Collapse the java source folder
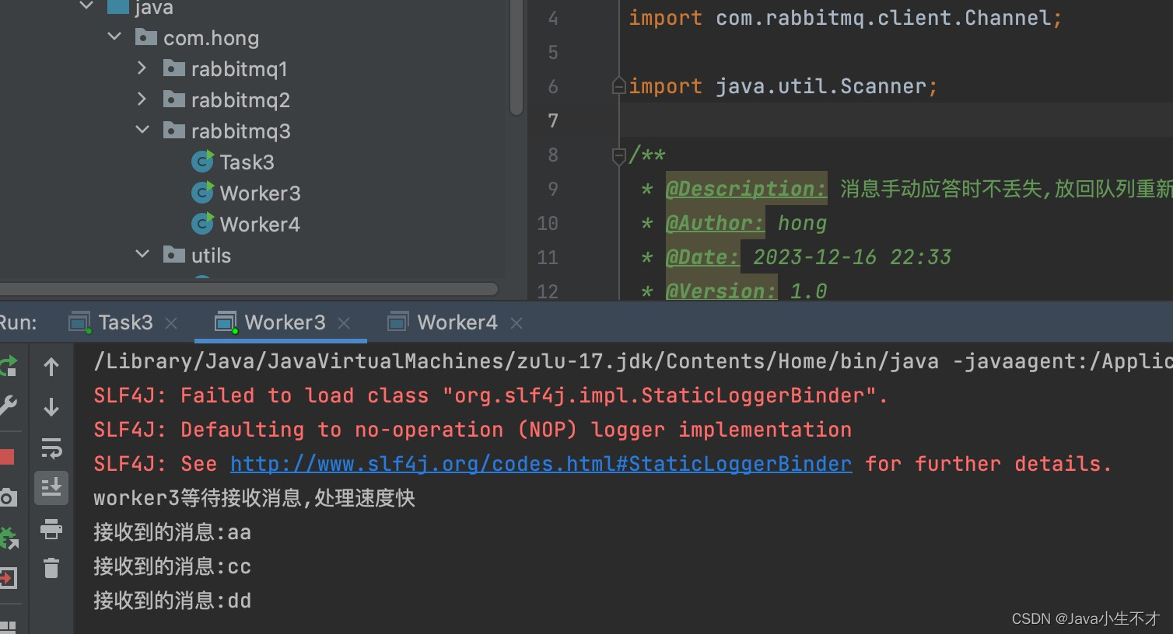The height and width of the screenshot is (634, 1173). coord(86,6)
